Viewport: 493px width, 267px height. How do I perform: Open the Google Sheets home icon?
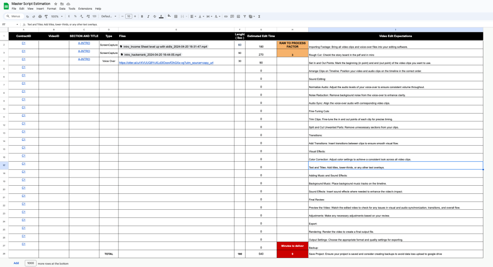pos(6,6)
